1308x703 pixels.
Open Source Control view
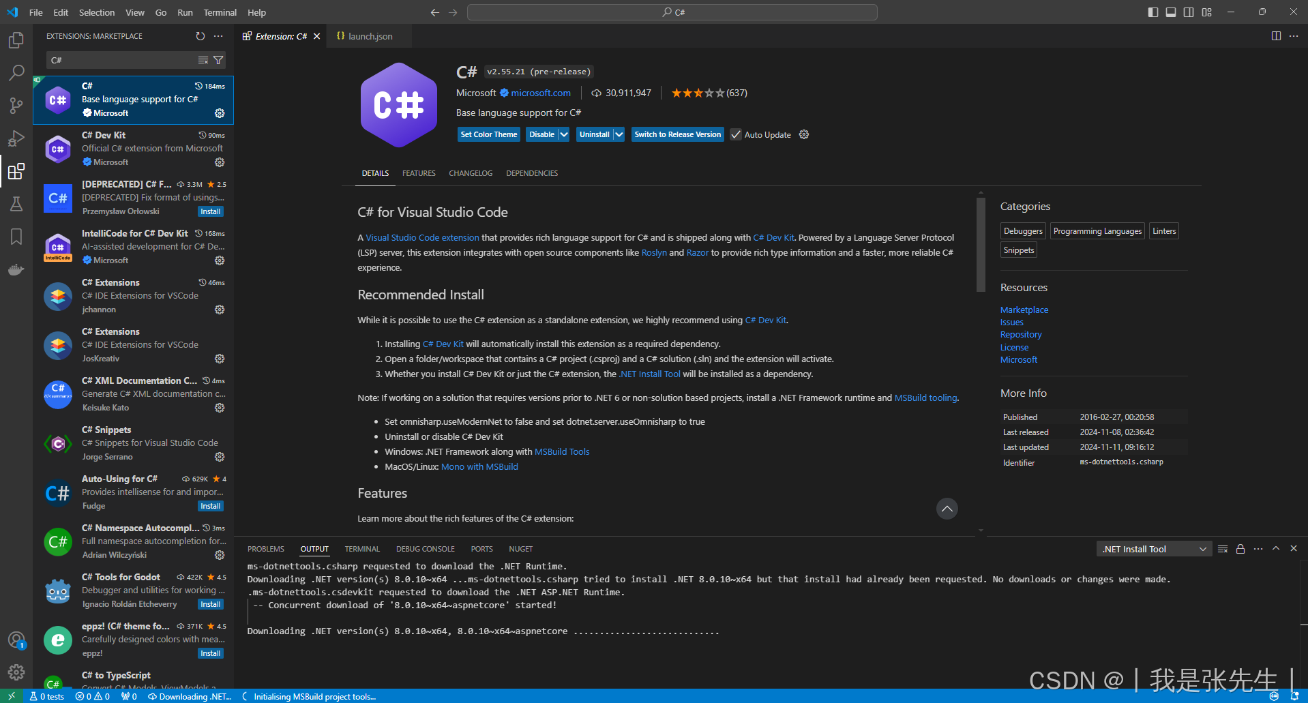coord(16,106)
